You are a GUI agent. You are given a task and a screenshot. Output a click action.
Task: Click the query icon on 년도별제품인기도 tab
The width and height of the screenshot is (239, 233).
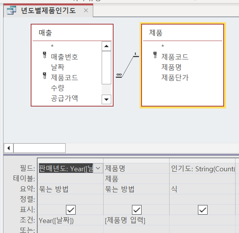[12, 10]
